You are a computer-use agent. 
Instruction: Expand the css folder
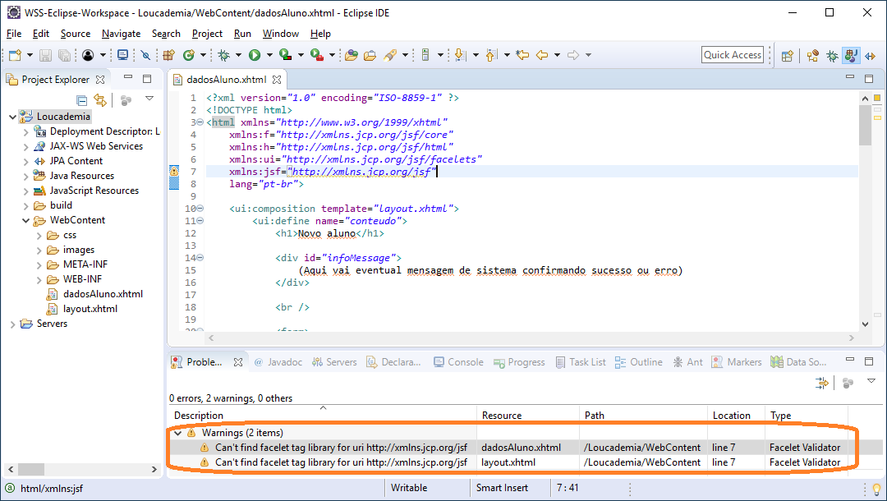coord(39,235)
